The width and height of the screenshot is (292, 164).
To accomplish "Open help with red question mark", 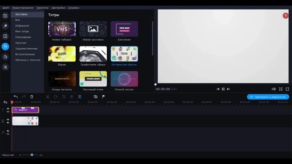I will coord(286,16).
